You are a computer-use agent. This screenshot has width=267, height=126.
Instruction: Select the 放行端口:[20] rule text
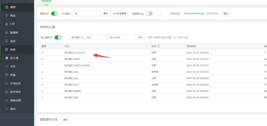(x=71, y=72)
